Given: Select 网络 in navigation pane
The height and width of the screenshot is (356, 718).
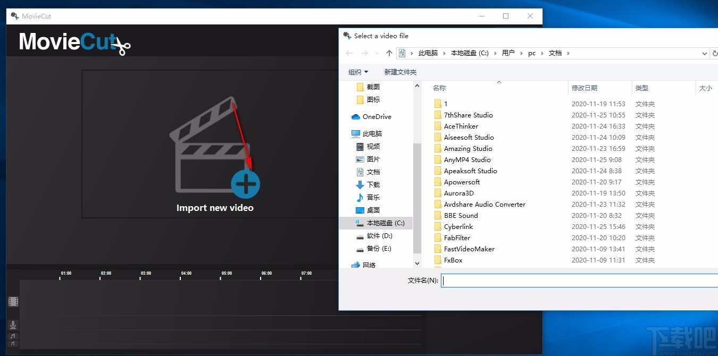Looking at the screenshot, I should (x=364, y=265).
